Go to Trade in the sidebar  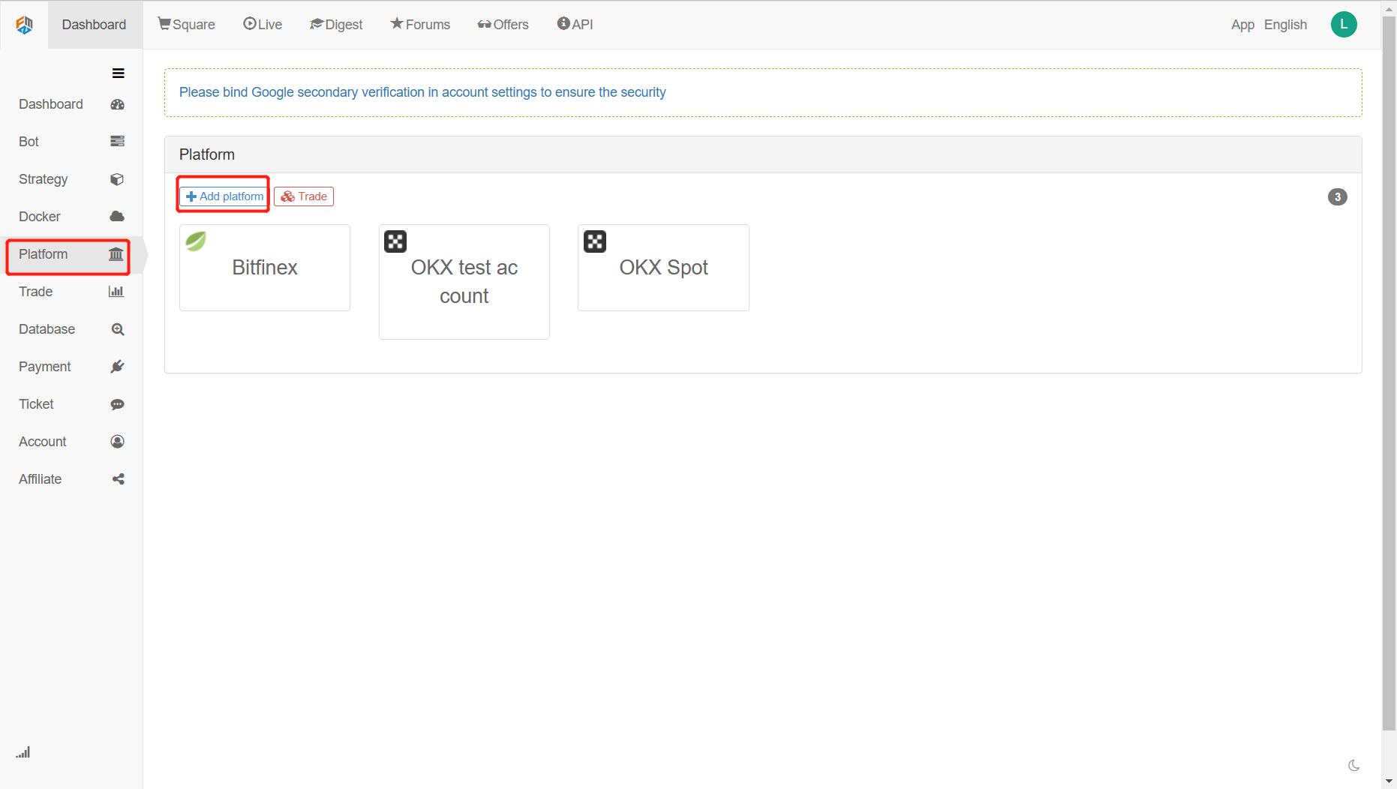click(71, 292)
